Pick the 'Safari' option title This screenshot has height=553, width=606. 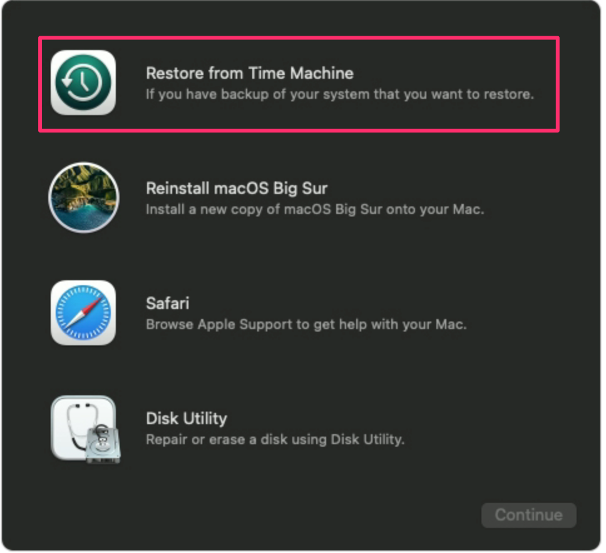click(x=167, y=303)
